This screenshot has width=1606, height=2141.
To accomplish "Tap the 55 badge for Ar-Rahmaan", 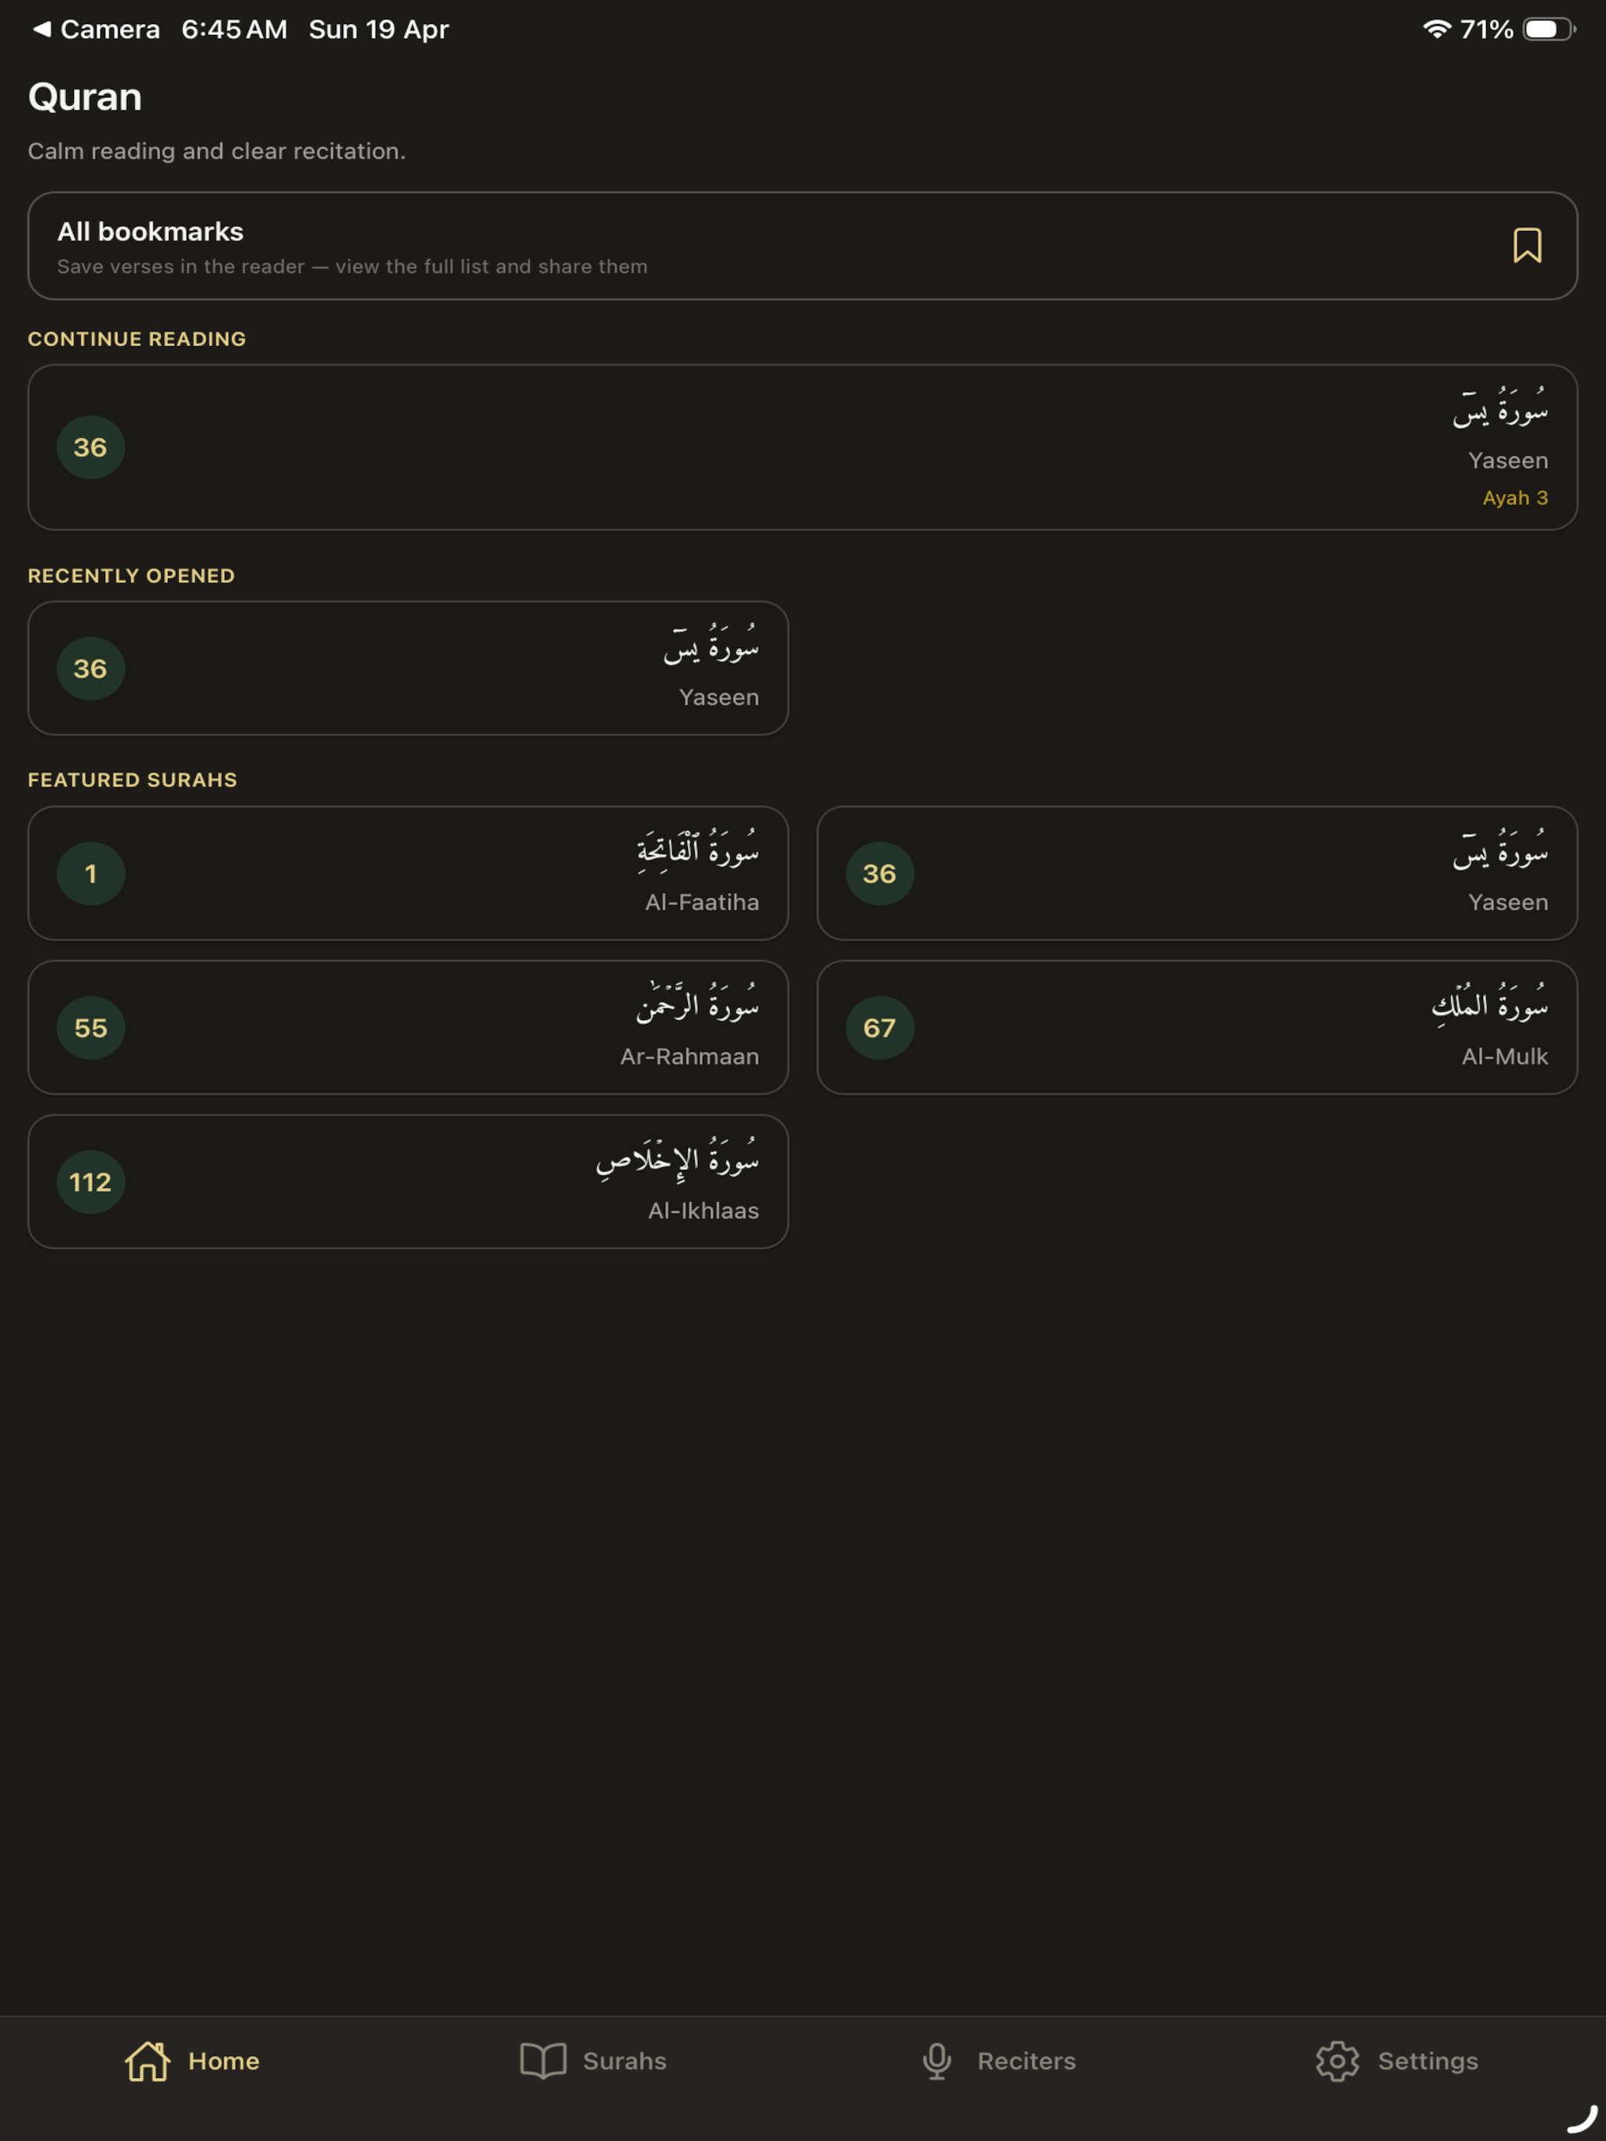I will pyautogui.click(x=91, y=1028).
